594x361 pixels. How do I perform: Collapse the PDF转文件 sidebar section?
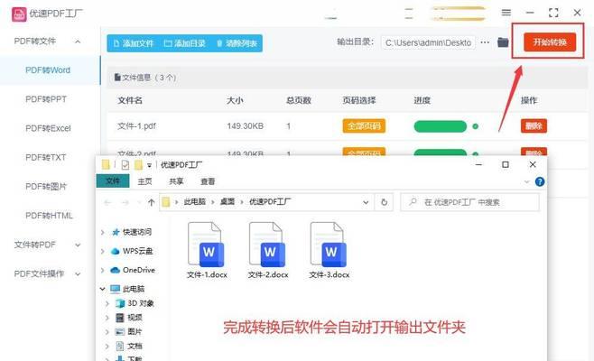pos(78,42)
